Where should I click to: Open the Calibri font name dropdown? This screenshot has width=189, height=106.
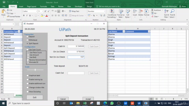point(37,11)
